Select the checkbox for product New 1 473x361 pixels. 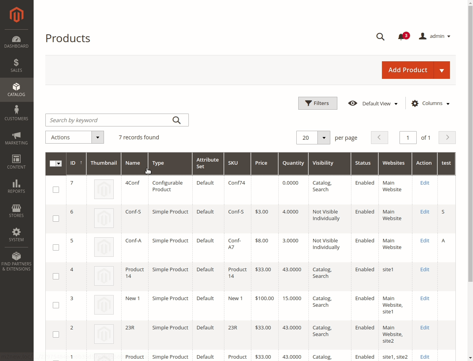(56, 305)
